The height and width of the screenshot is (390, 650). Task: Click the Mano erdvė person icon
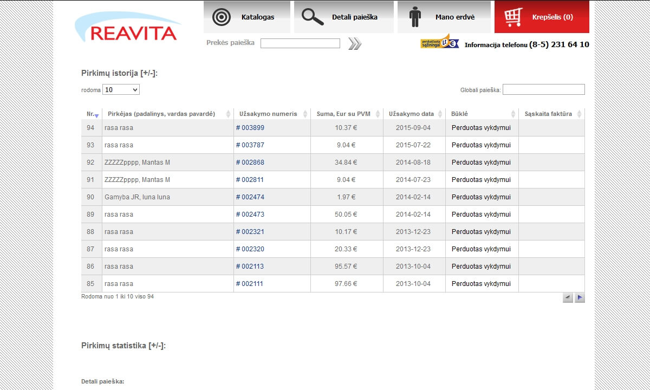pyautogui.click(x=415, y=17)
